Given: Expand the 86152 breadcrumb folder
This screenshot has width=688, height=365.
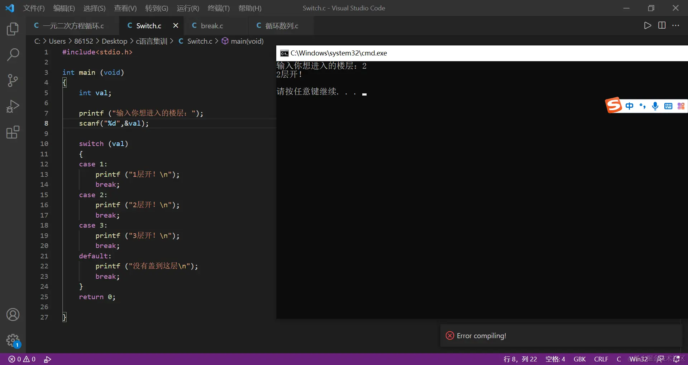Looking at the screenshot, I should (83, 41).
